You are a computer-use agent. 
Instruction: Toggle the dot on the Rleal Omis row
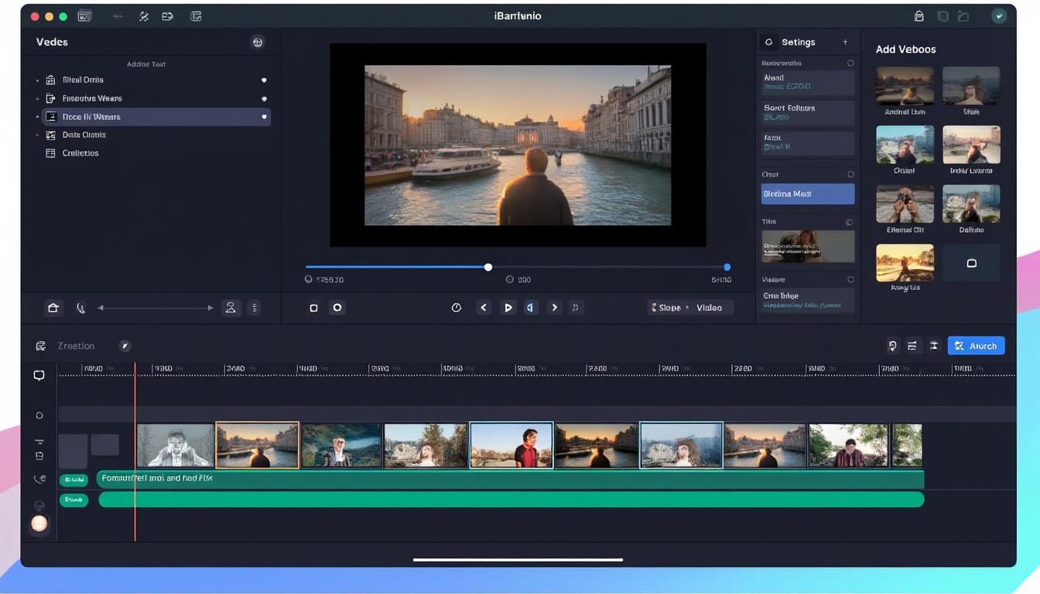coord(264,80)
